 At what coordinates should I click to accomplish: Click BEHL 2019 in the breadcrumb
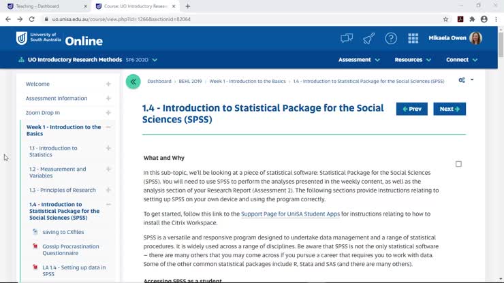tap(190, 81)
